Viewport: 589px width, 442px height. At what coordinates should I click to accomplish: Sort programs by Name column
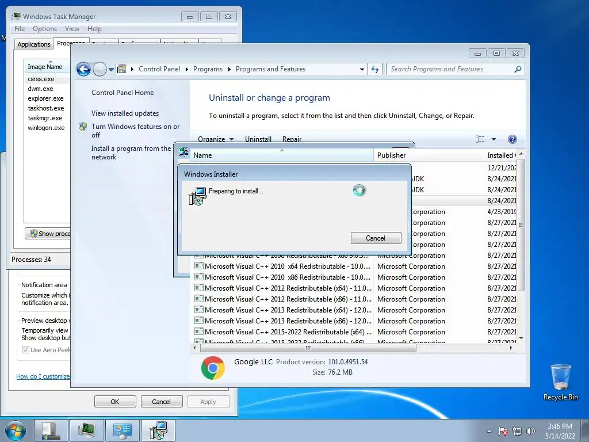click(282, 155)
